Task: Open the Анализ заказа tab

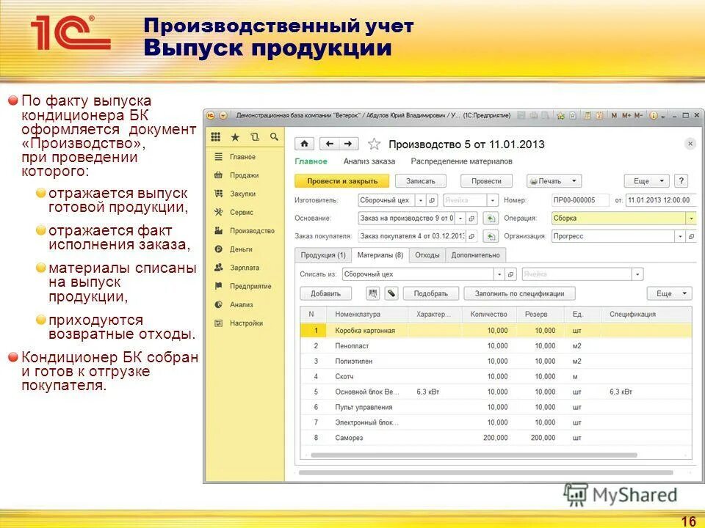Action: (369, 162)
